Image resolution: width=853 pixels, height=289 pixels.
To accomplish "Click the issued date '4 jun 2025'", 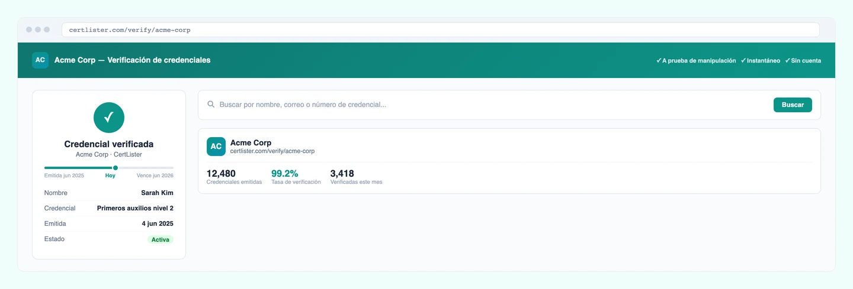I will pos(158,223).
